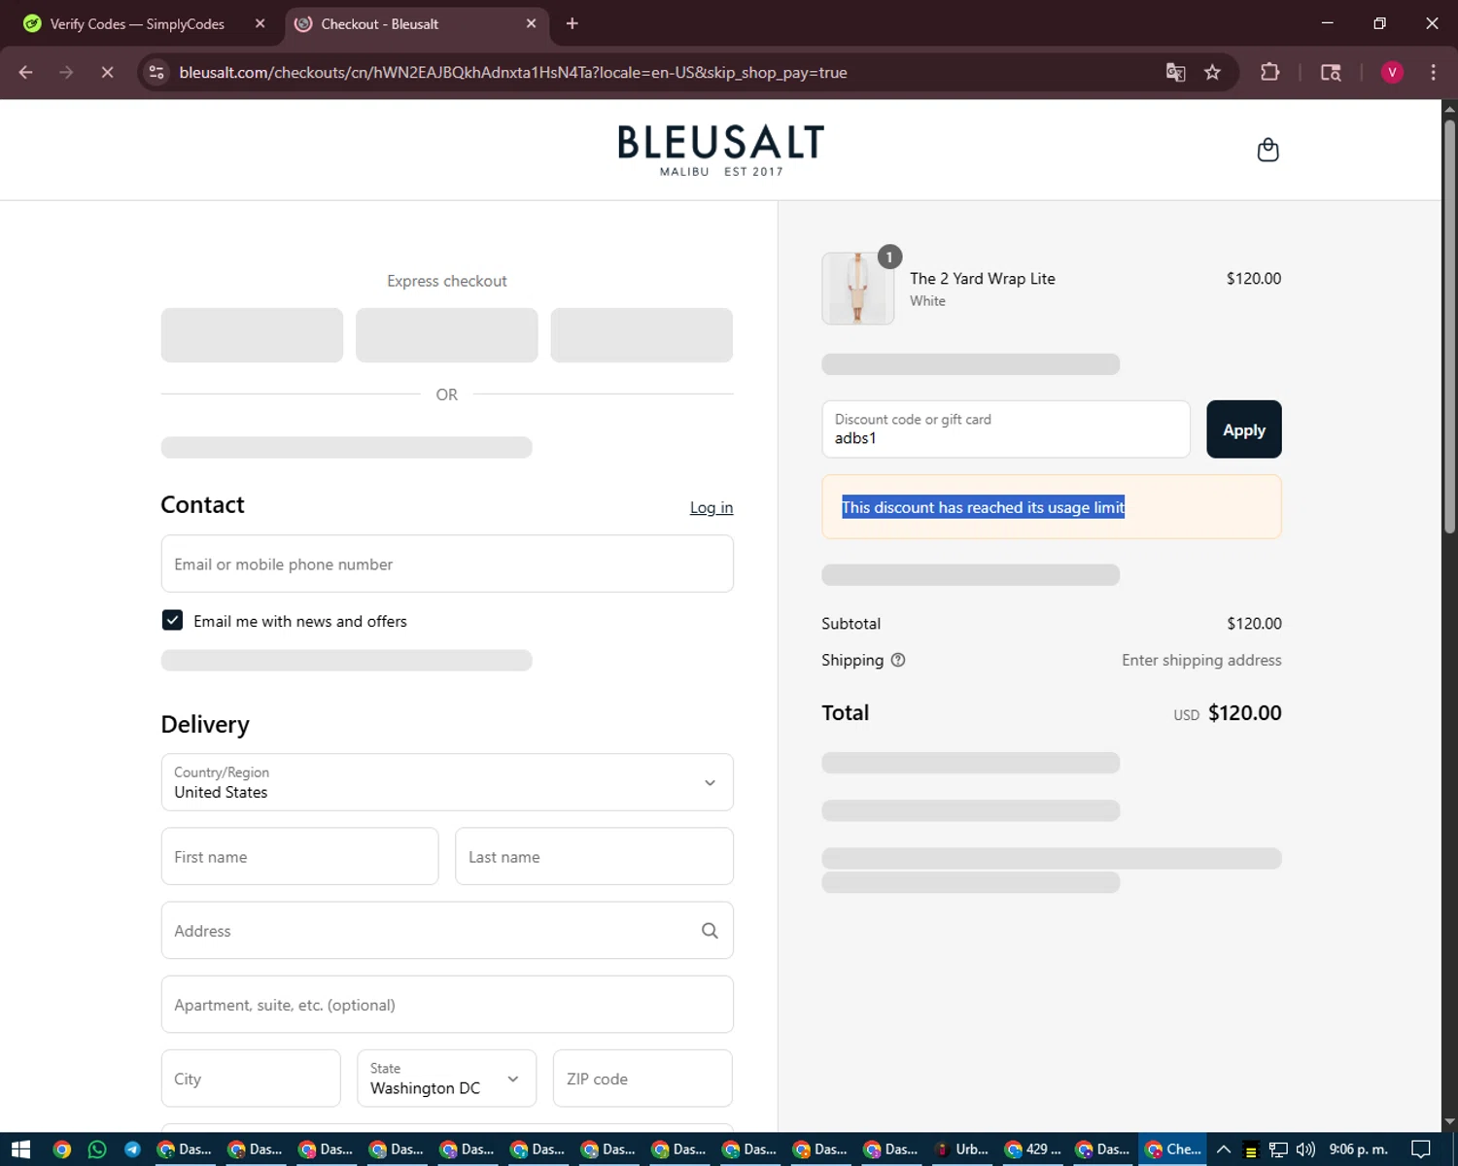Close the Verify Codes — SimplyCodes tab
This screenshot has width=1458, height=1166.
[260, 23]
